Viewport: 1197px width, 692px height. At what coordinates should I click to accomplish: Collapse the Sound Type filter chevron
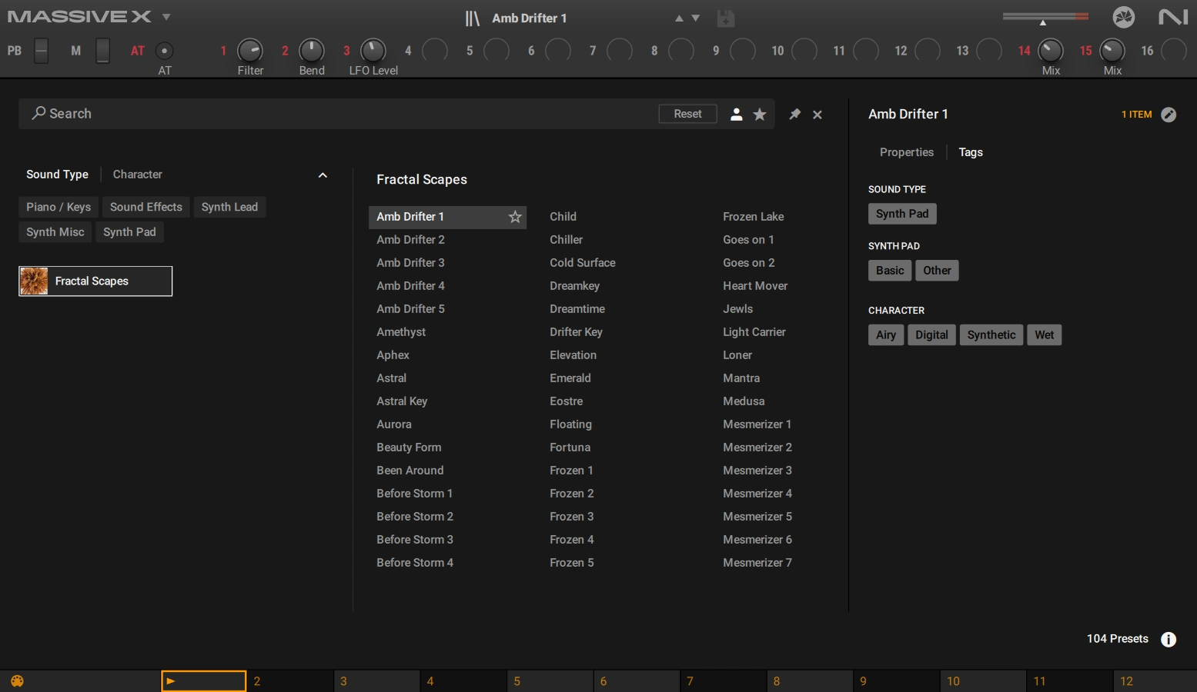[323, 175]
